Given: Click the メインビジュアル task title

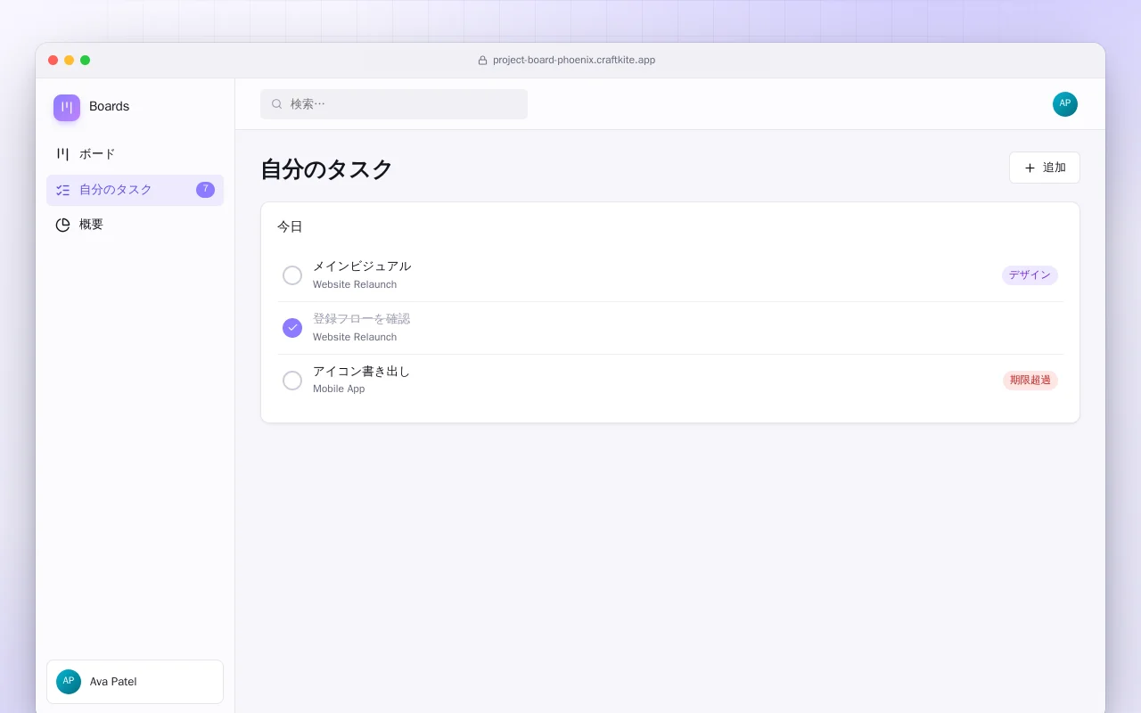Looking at the screenshot, I should [362, 266].
